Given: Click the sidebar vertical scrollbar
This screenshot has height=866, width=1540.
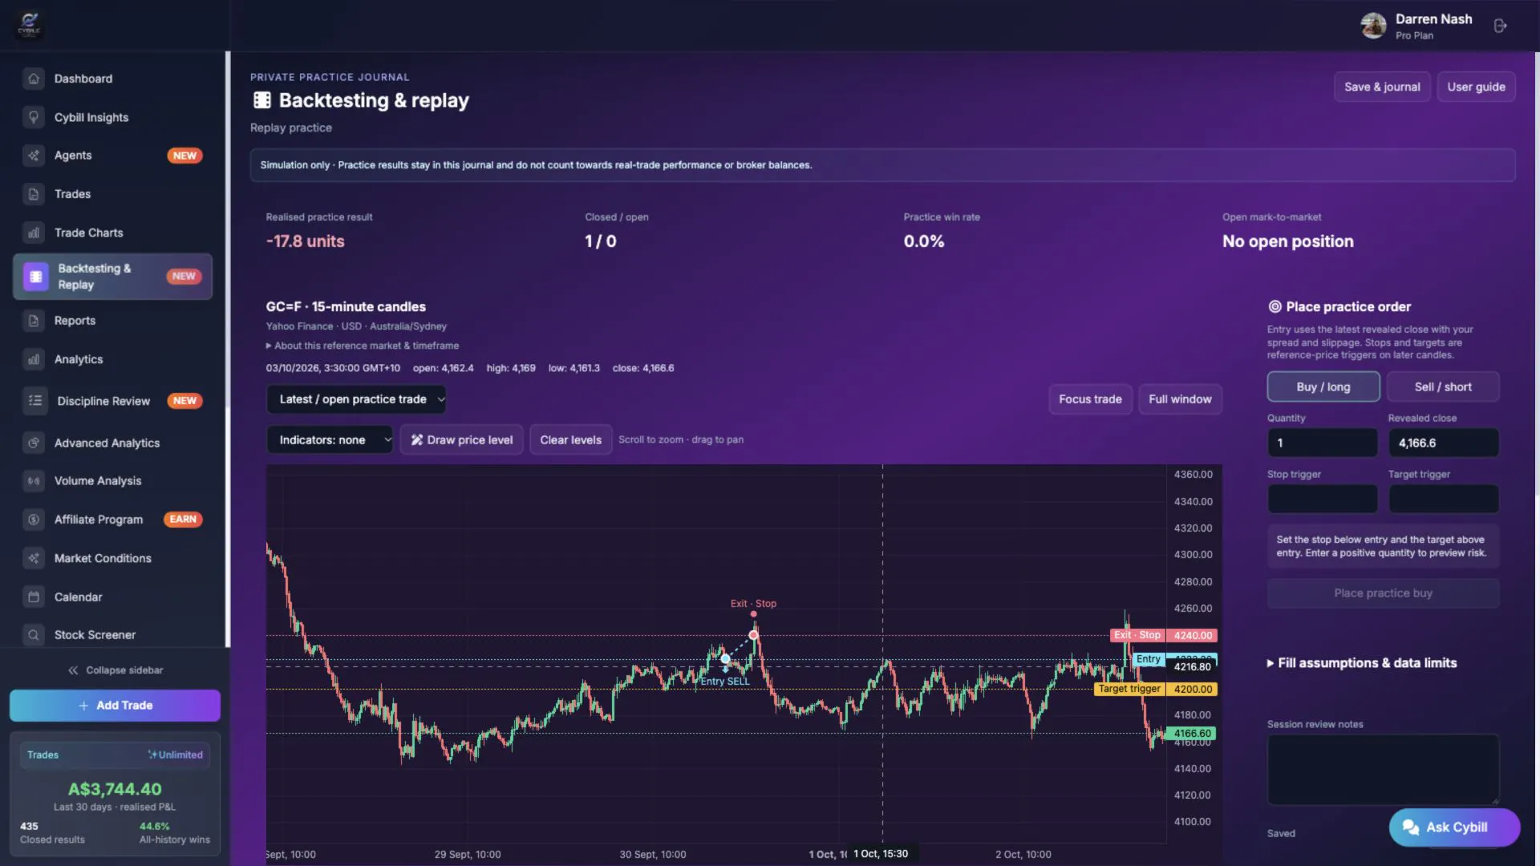Looking at the screenshot, I should tap(228, 349).
